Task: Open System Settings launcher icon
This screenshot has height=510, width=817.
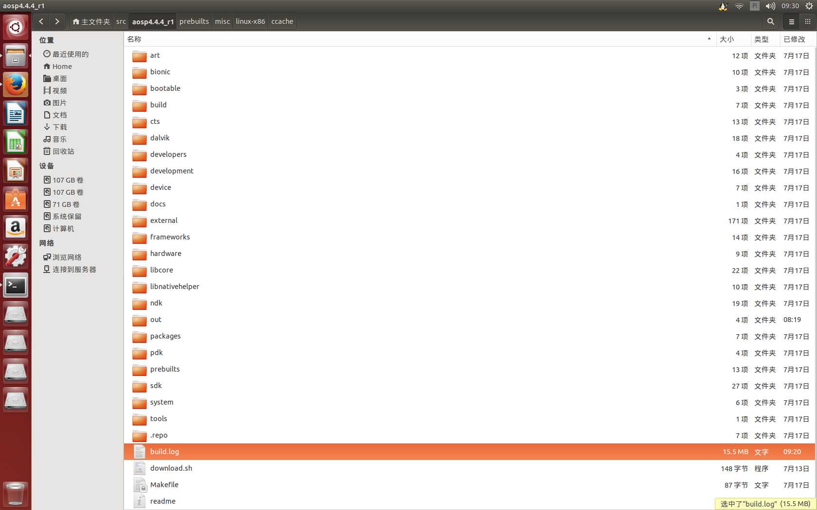Action: tap(16, 256)
